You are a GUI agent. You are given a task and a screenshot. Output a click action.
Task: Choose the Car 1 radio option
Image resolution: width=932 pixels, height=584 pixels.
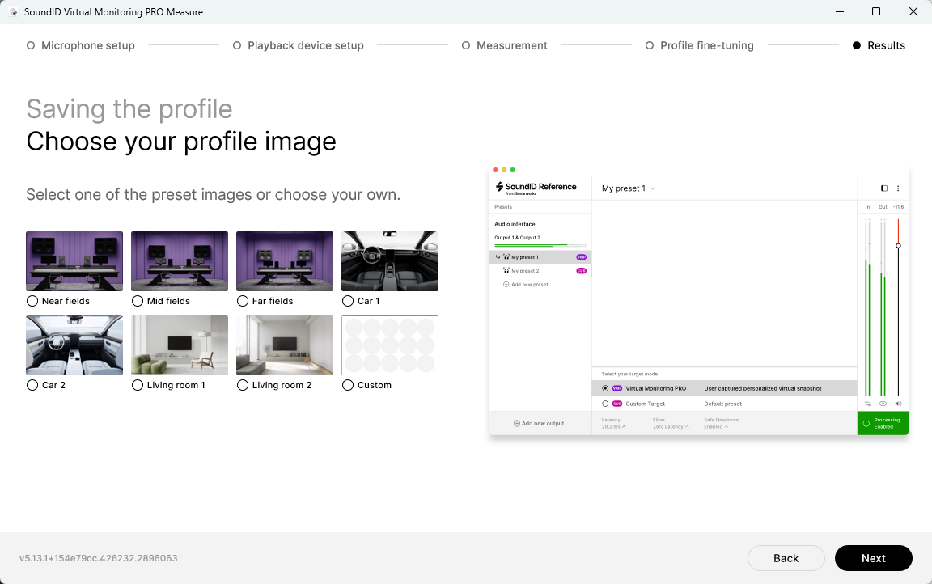348,301
